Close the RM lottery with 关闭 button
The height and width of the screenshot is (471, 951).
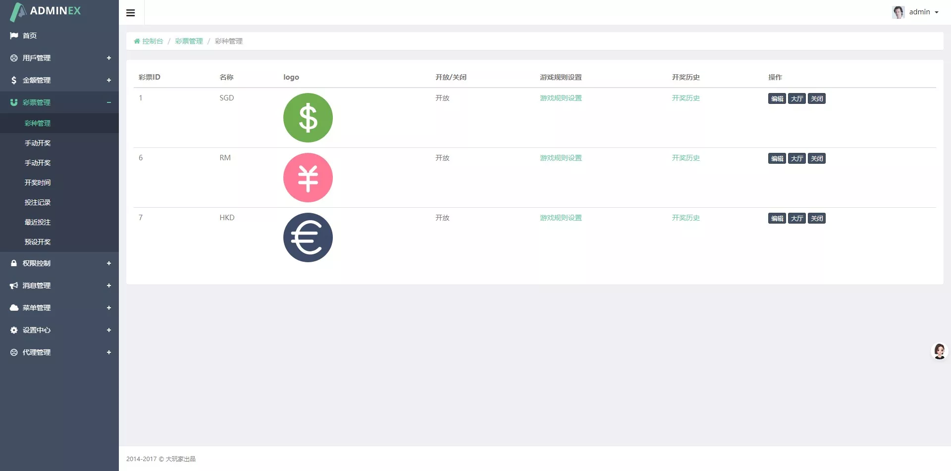pyautogui.click(x=817, y=159)
